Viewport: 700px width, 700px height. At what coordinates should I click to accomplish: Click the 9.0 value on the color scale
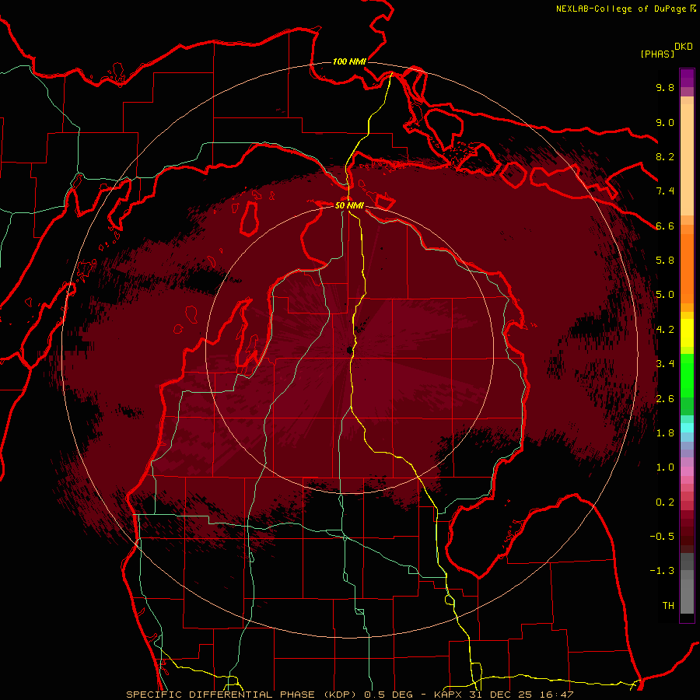point(665,122)
